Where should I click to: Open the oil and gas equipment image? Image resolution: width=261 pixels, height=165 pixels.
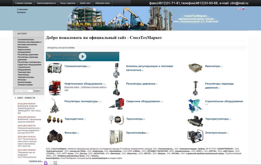pos(55,88)
